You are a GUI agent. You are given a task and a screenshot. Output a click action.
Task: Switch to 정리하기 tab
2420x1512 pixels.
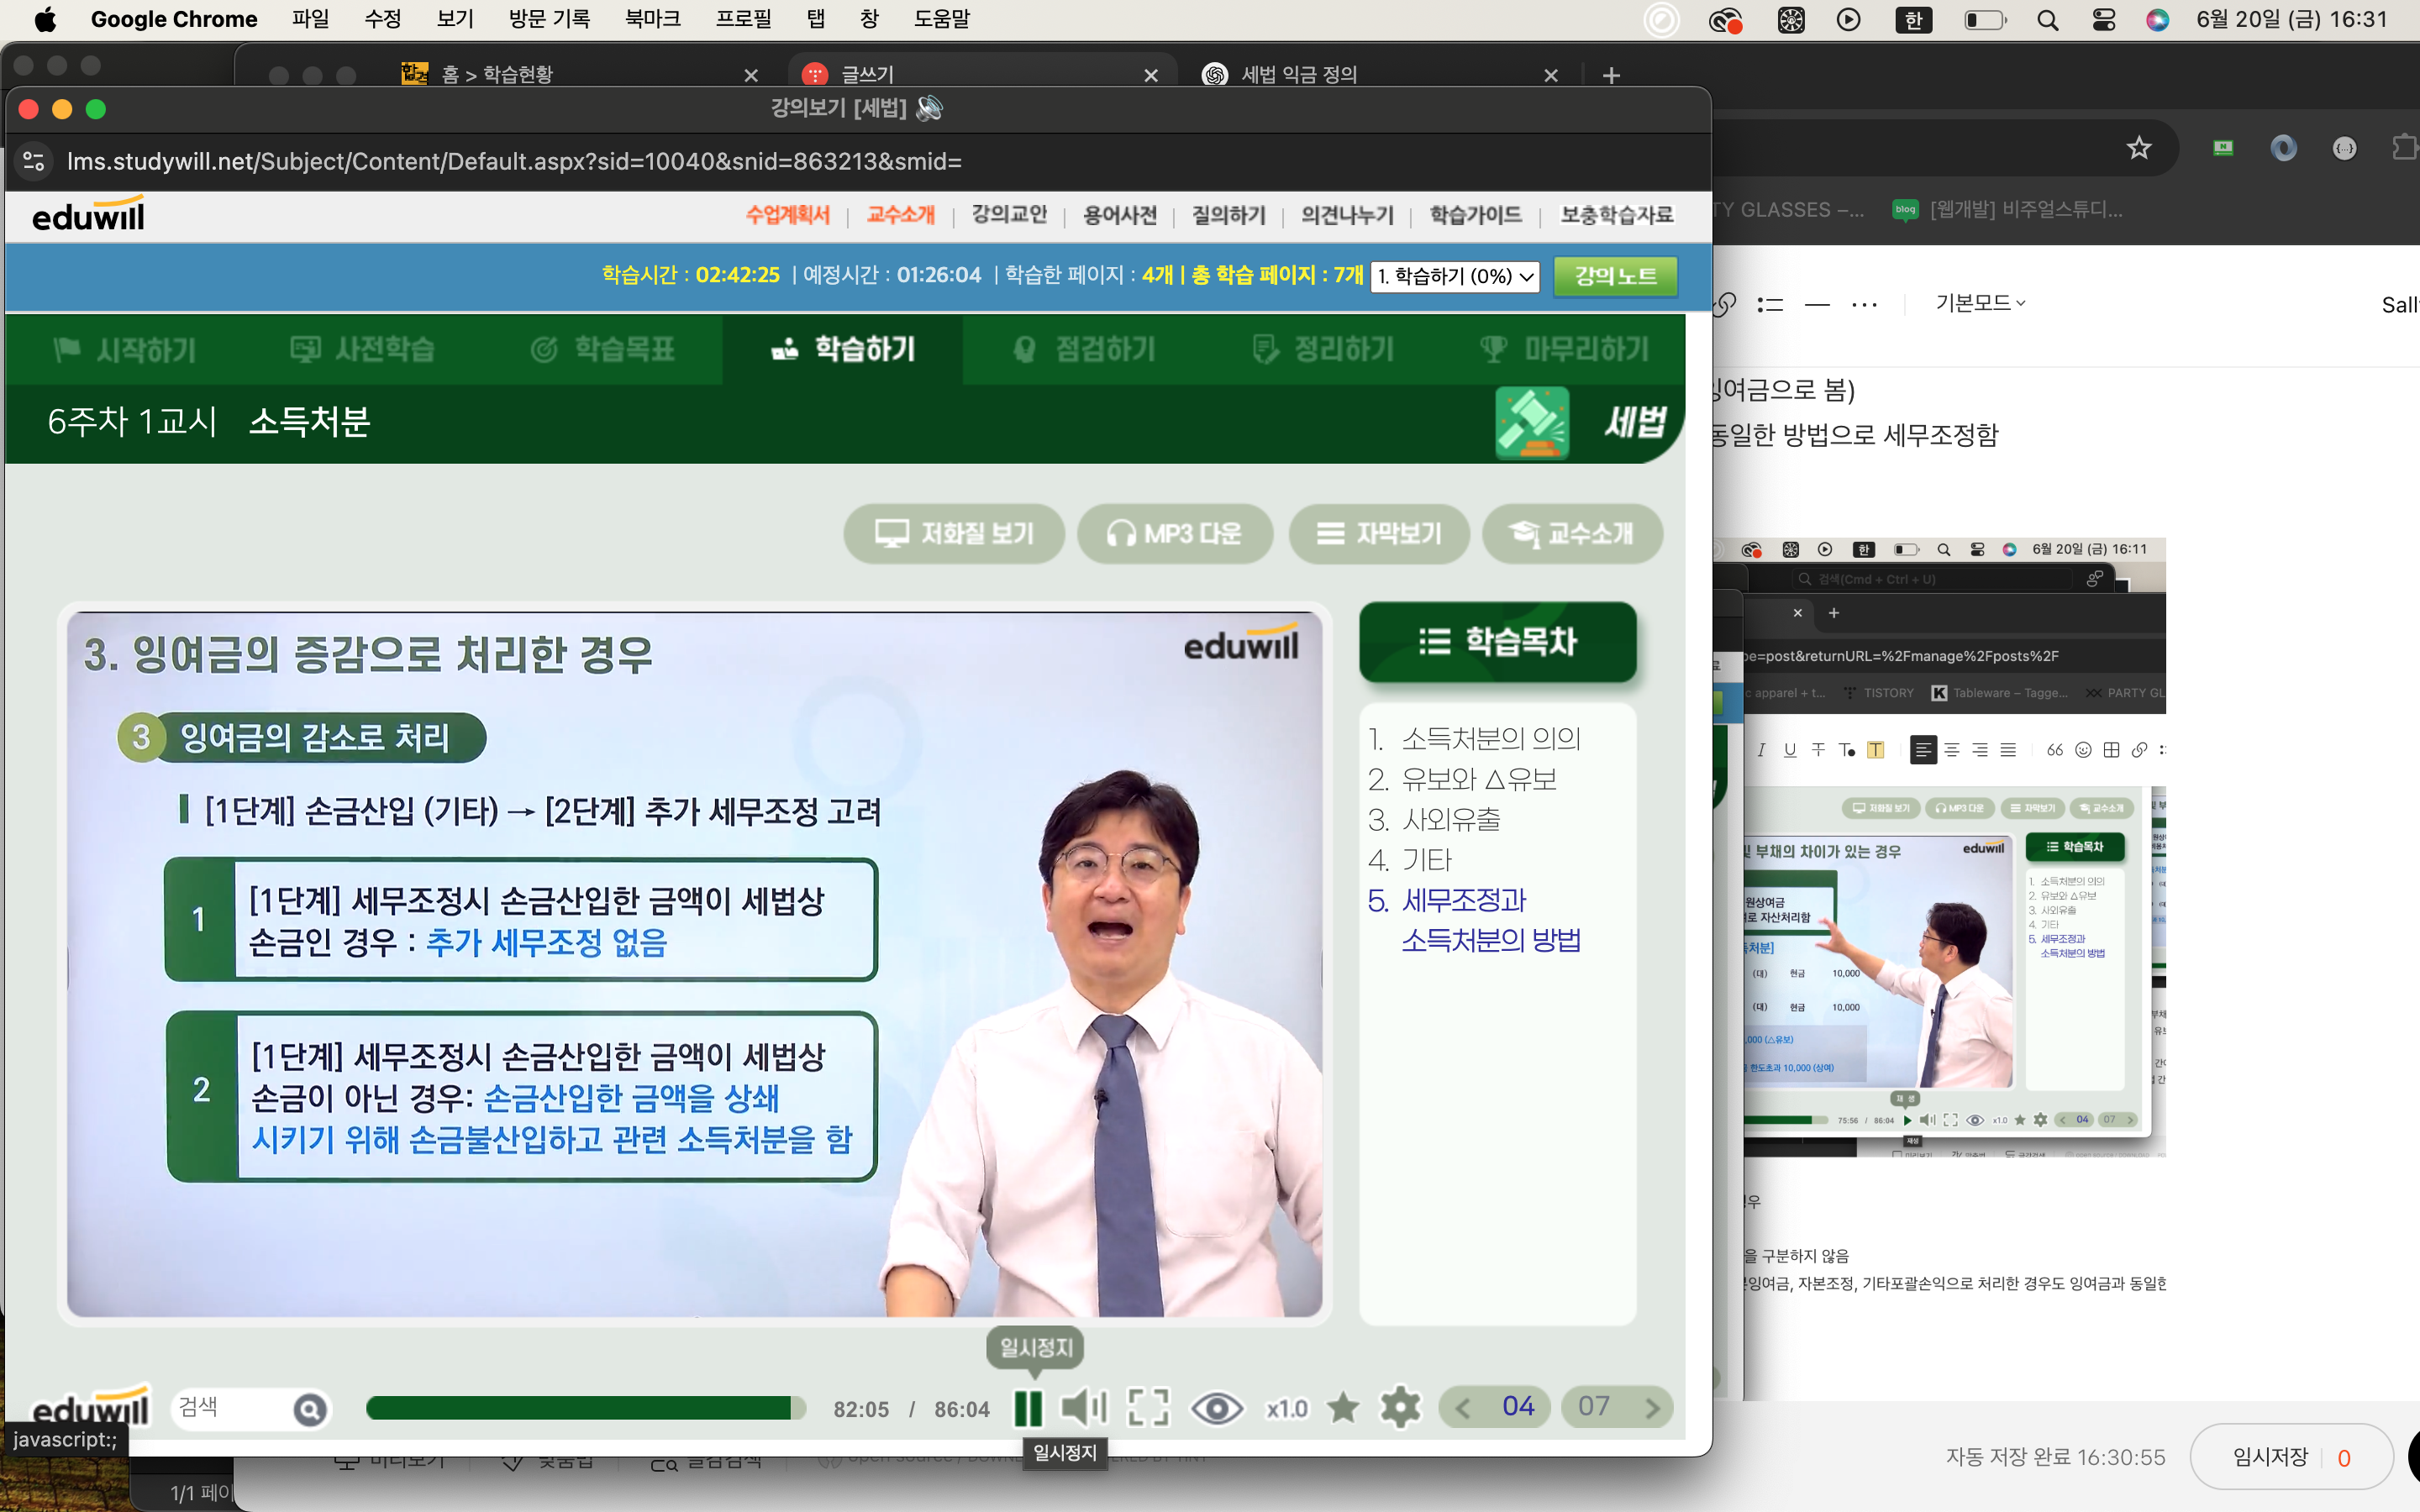[1324, 349]
